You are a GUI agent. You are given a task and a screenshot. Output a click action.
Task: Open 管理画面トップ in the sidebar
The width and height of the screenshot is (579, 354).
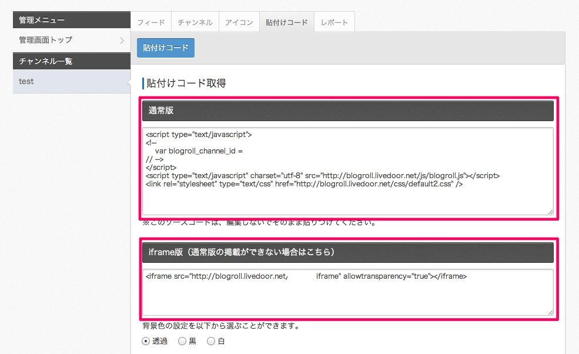click(72, 40)
